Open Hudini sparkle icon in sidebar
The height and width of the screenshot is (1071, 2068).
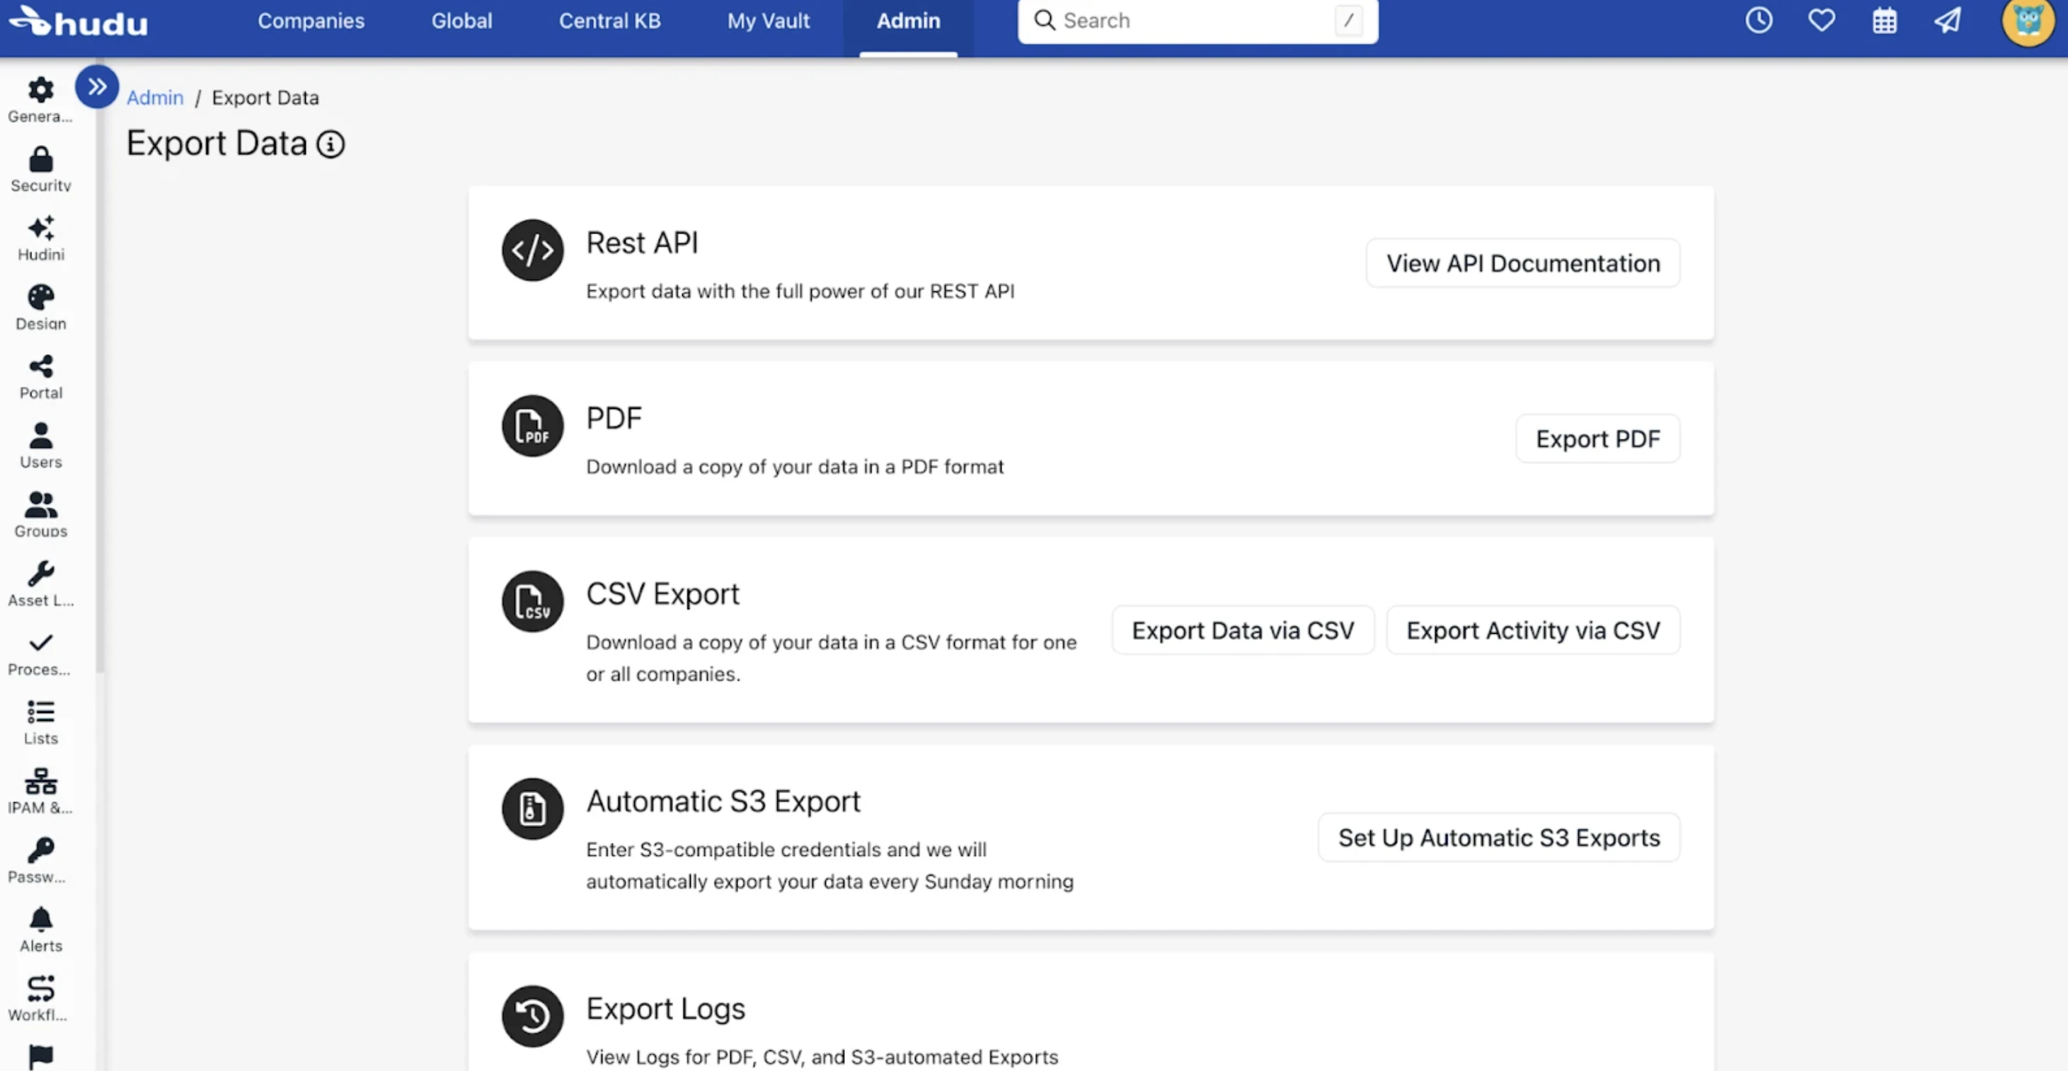point(40,228)
